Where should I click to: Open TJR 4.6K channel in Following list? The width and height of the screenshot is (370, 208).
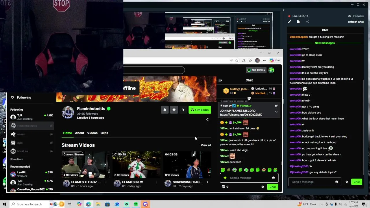click(x=32, y=117)
